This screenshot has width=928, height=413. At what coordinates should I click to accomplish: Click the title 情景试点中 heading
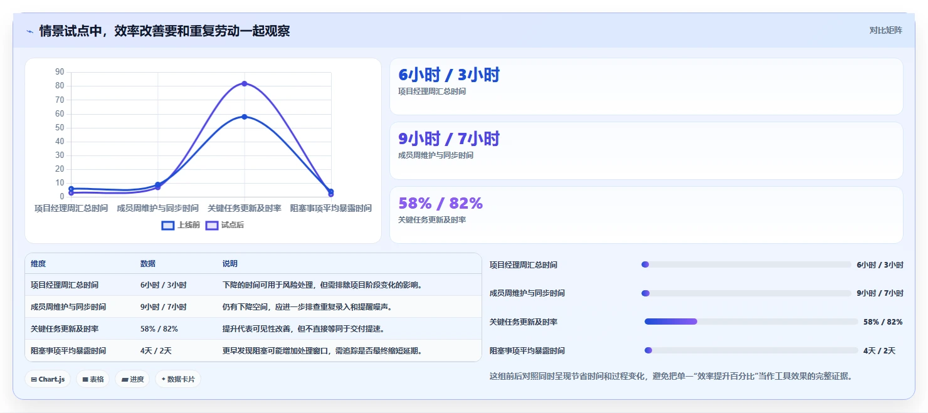[164, 31]
